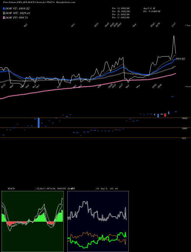Open the dark blue ADX indicator panel
This screenshot has height=252, width=191.
coord(98,221)
